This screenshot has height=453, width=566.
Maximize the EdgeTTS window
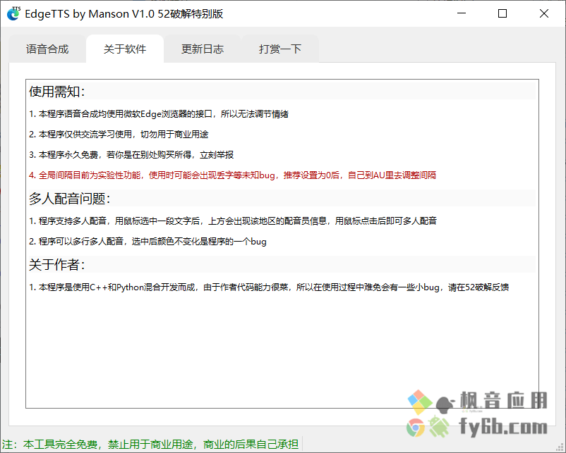pyautogui.click(x=502, y=13)
